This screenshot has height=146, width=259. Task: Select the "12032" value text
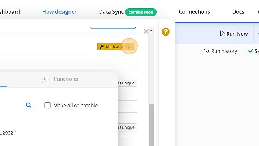8,133
